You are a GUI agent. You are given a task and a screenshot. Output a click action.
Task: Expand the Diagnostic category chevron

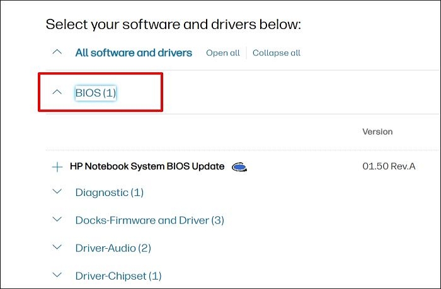[57, 192]
